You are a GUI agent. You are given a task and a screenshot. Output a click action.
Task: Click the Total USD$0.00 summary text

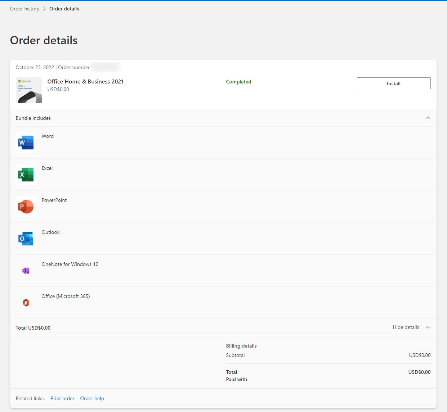click(x=33, y=328)
